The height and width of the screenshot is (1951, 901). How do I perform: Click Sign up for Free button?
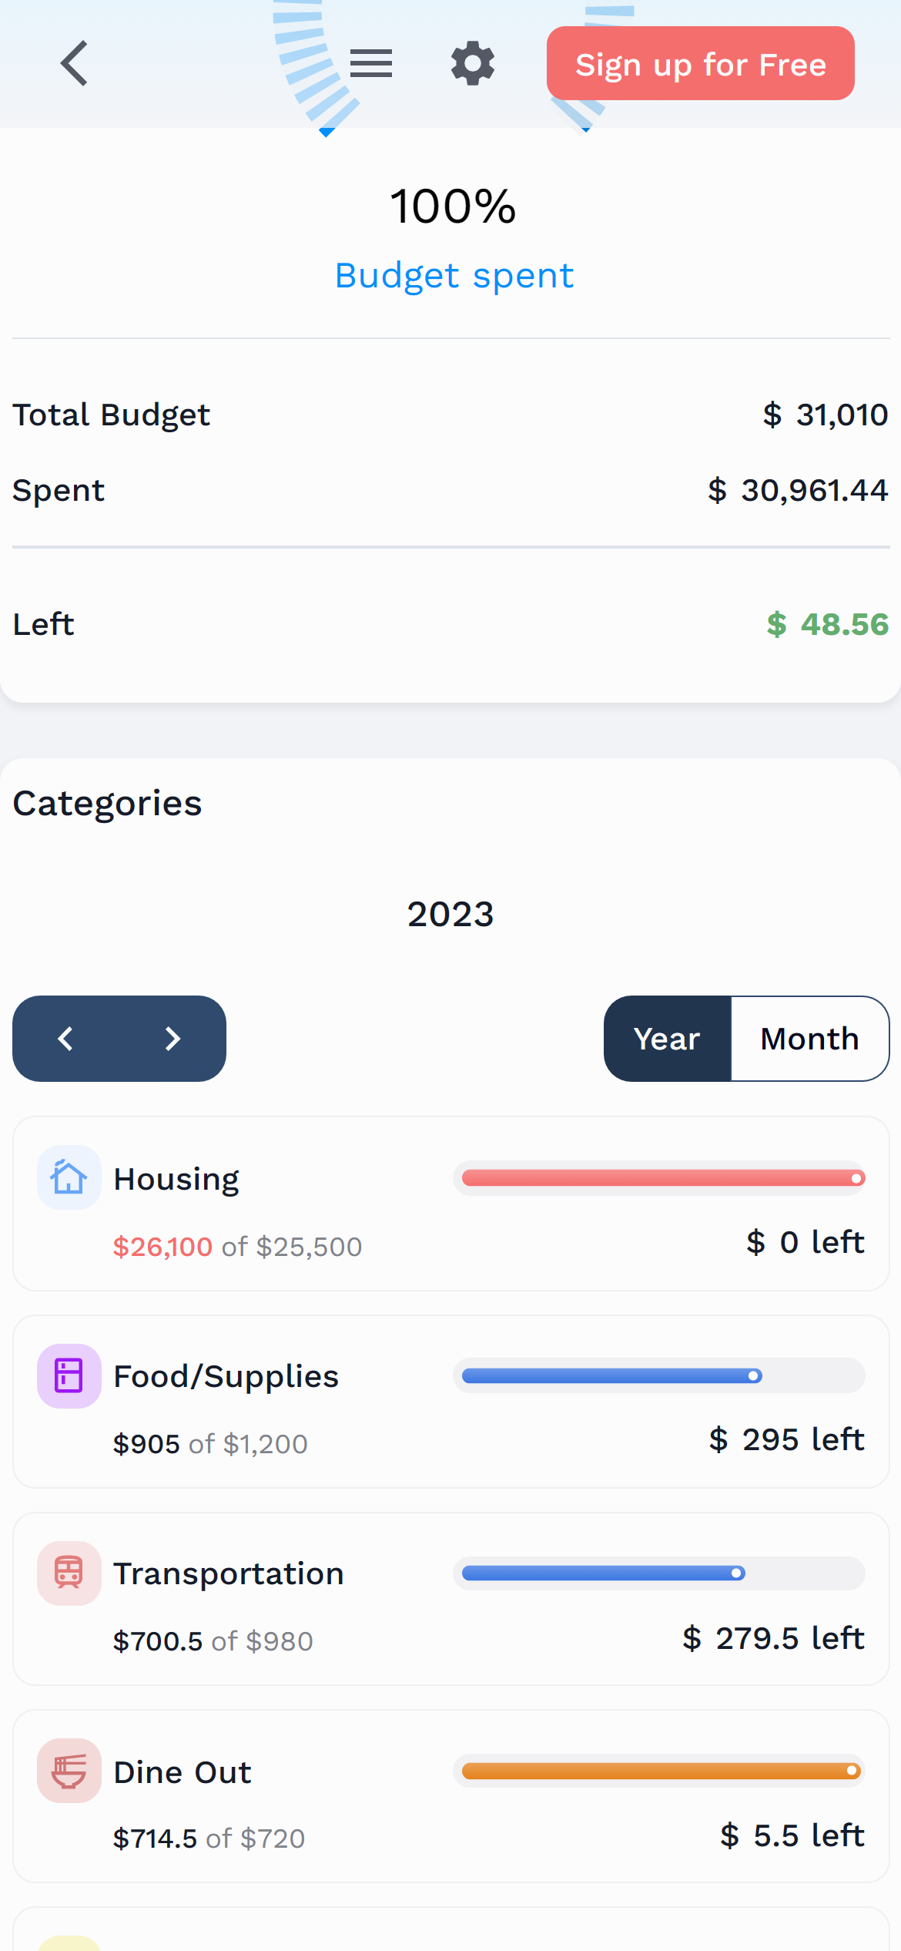[700, 64]
